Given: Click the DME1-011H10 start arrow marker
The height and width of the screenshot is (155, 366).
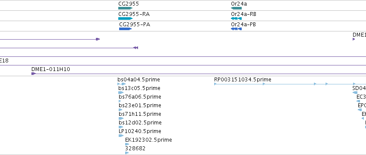Looking at the screenshot, I should pyautogui.click(x=34, y=74).
